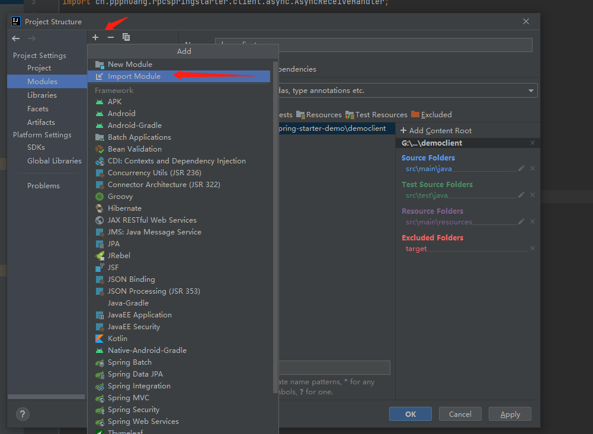Add the Groovy framework
The width and height of the screenshot is (593, 434).
tap(179, 196)
